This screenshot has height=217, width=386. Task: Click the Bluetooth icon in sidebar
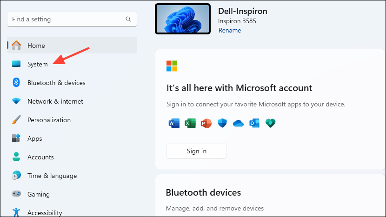(x=16, y=83)
